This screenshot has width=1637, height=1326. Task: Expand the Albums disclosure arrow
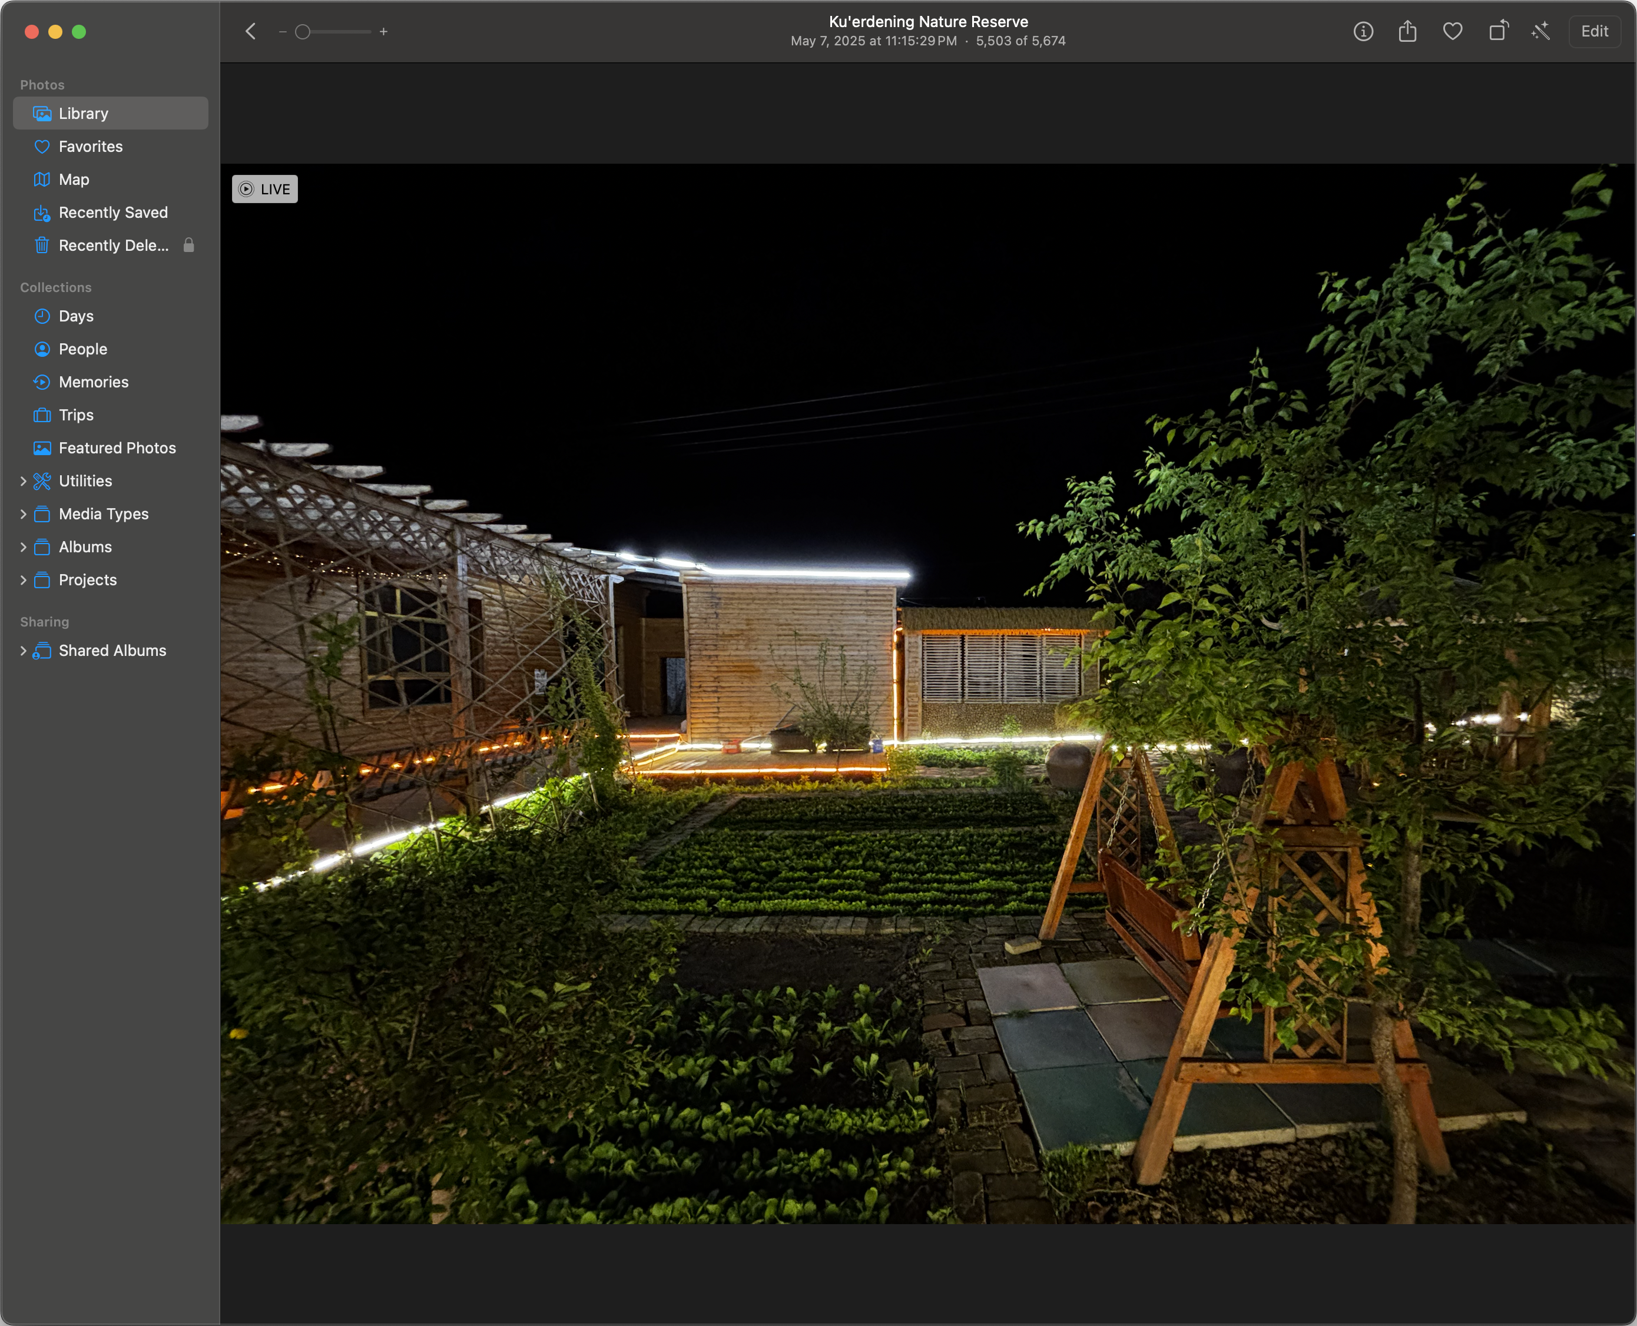(x=23, y=547)
